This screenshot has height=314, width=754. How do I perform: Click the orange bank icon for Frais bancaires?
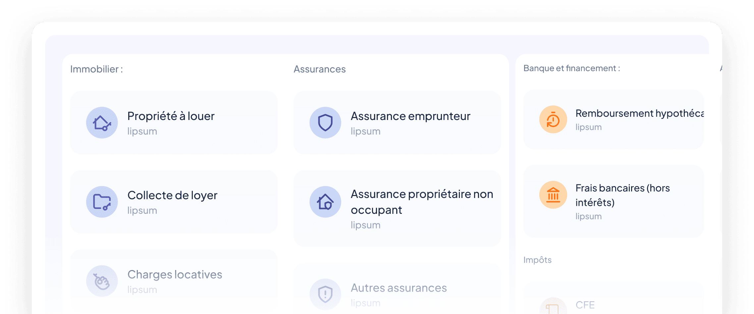coord(553,195)
